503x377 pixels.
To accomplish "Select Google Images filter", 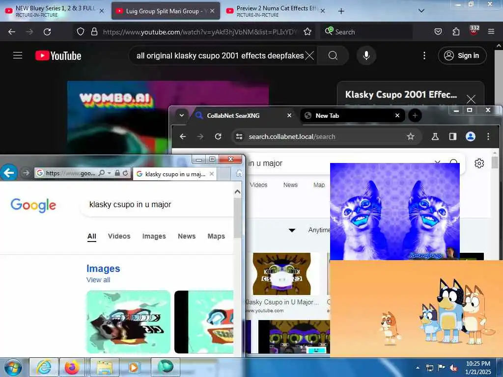I will [x=154, y=236].
